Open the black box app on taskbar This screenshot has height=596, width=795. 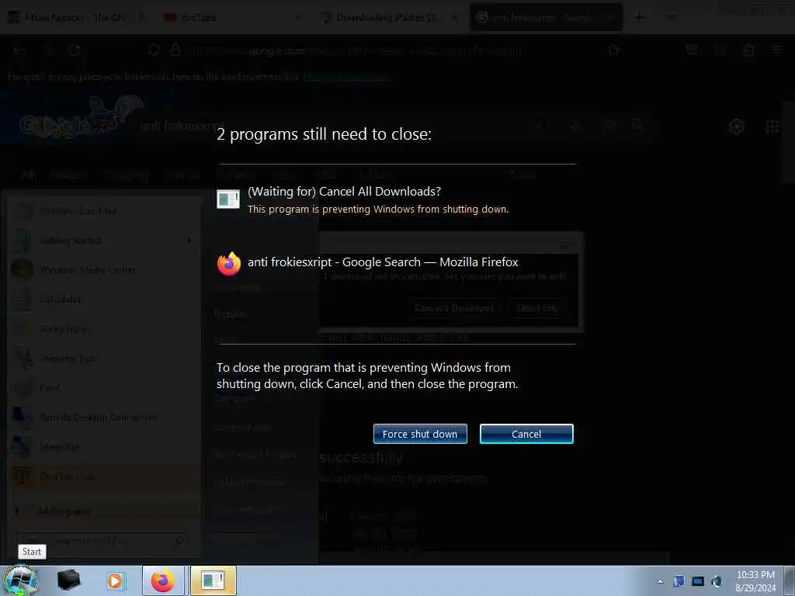[x=68, y=580]
